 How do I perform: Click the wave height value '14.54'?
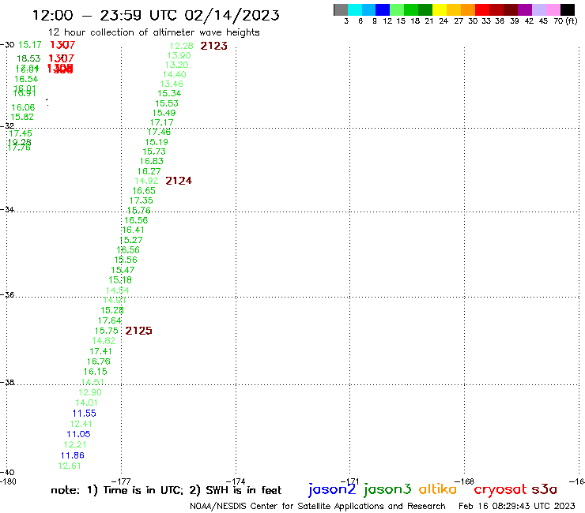(118, 290)
